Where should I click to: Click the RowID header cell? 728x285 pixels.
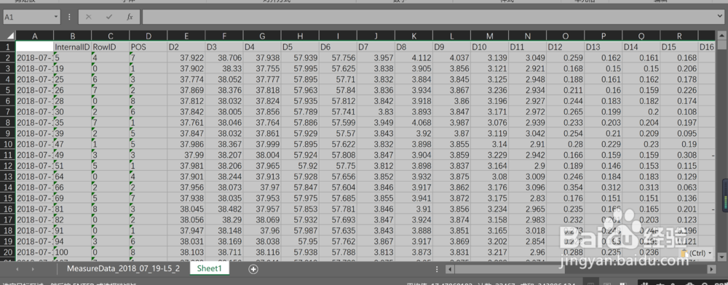(x=111, y=47)
